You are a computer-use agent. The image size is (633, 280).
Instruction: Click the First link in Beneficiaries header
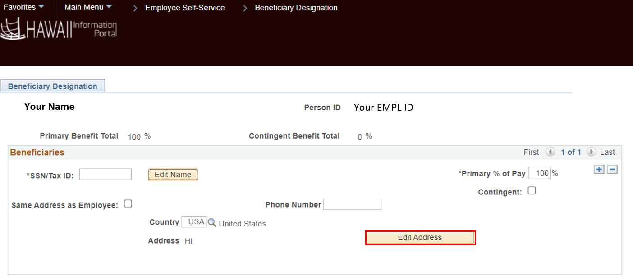[x=531, y=152]
